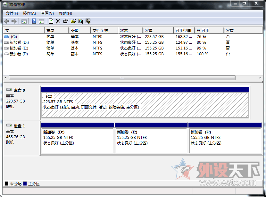
Task: Click the horizontal scrollbar thumb in volume list
Action: click(122, 78)
